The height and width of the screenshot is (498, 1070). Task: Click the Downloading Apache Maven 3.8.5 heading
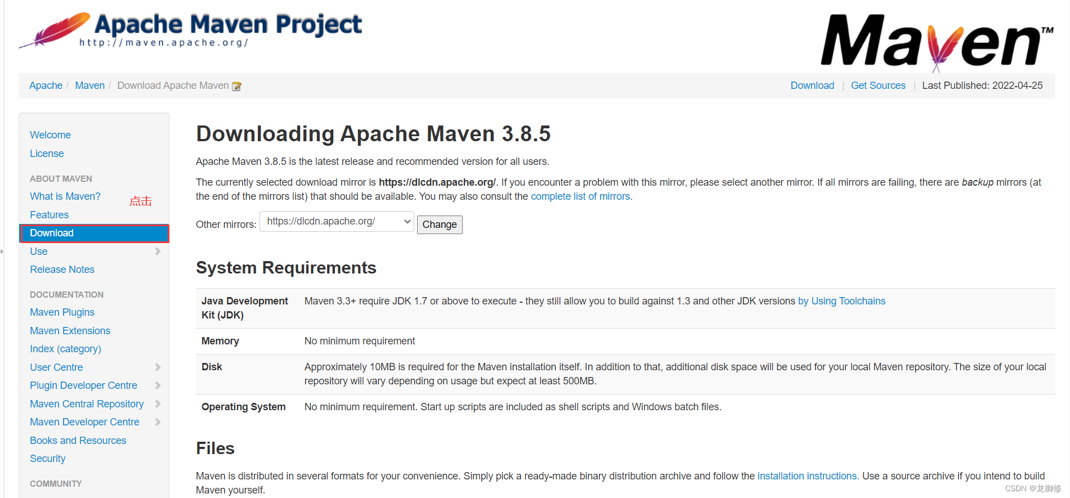[373, 134]
